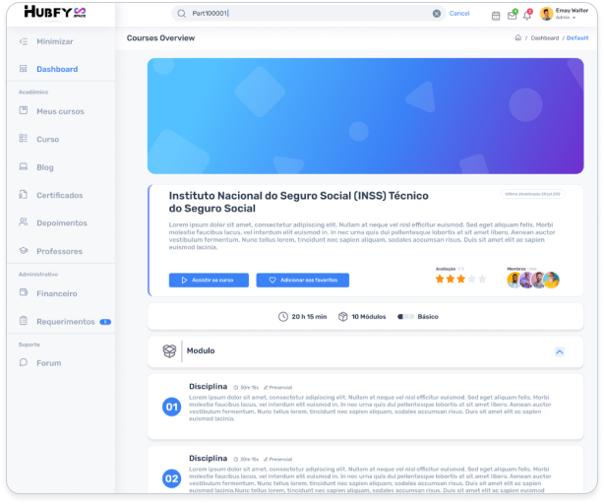
Task: Click the Curso list icon
Action: (24, 139)
